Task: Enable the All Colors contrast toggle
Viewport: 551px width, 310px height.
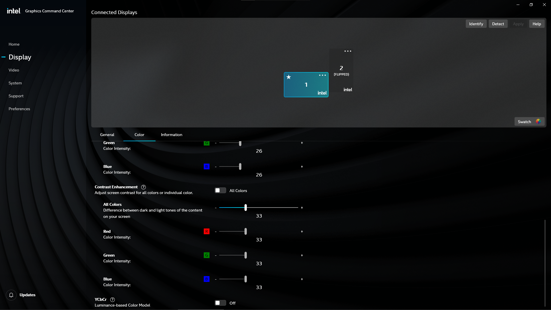Action: click(x=220, y=190)
